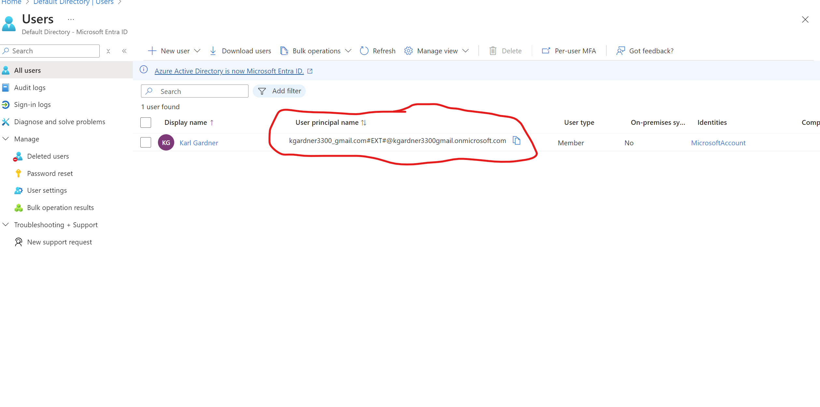This screenshot has width=820, height=407.
Task: Go to Deleted users page
Action: pyautogui.click(x=48, y=156)
